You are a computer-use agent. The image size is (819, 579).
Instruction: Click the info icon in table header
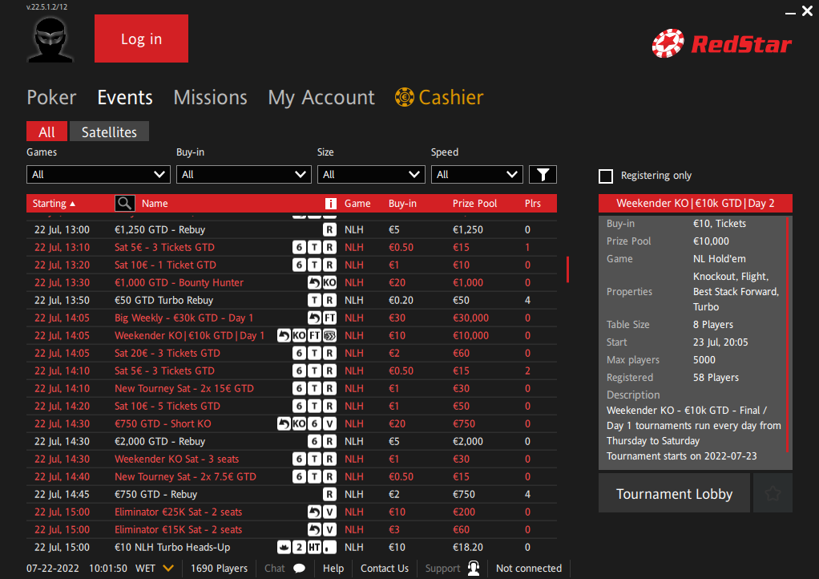[x=331, y=204]
